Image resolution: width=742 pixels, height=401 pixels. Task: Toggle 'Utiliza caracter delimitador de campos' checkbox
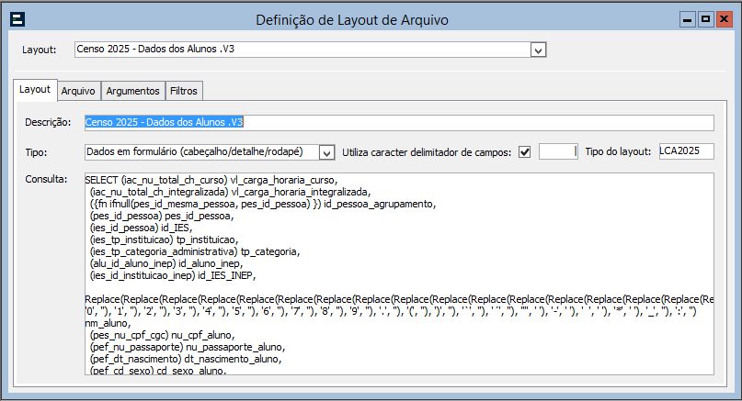tap(524, 152)
